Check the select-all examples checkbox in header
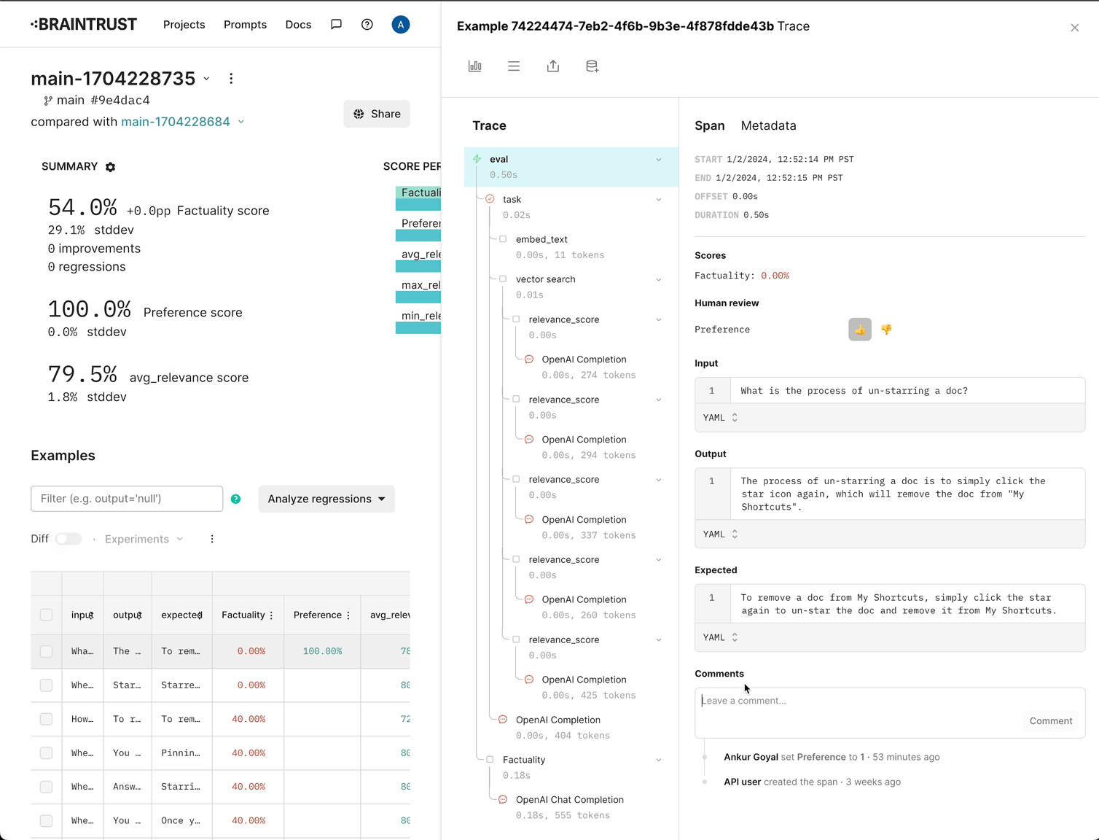Viewport: 1099px width, 840px height. tap(46, 615)
